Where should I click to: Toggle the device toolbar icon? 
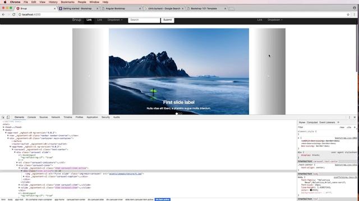click(8, 117)
